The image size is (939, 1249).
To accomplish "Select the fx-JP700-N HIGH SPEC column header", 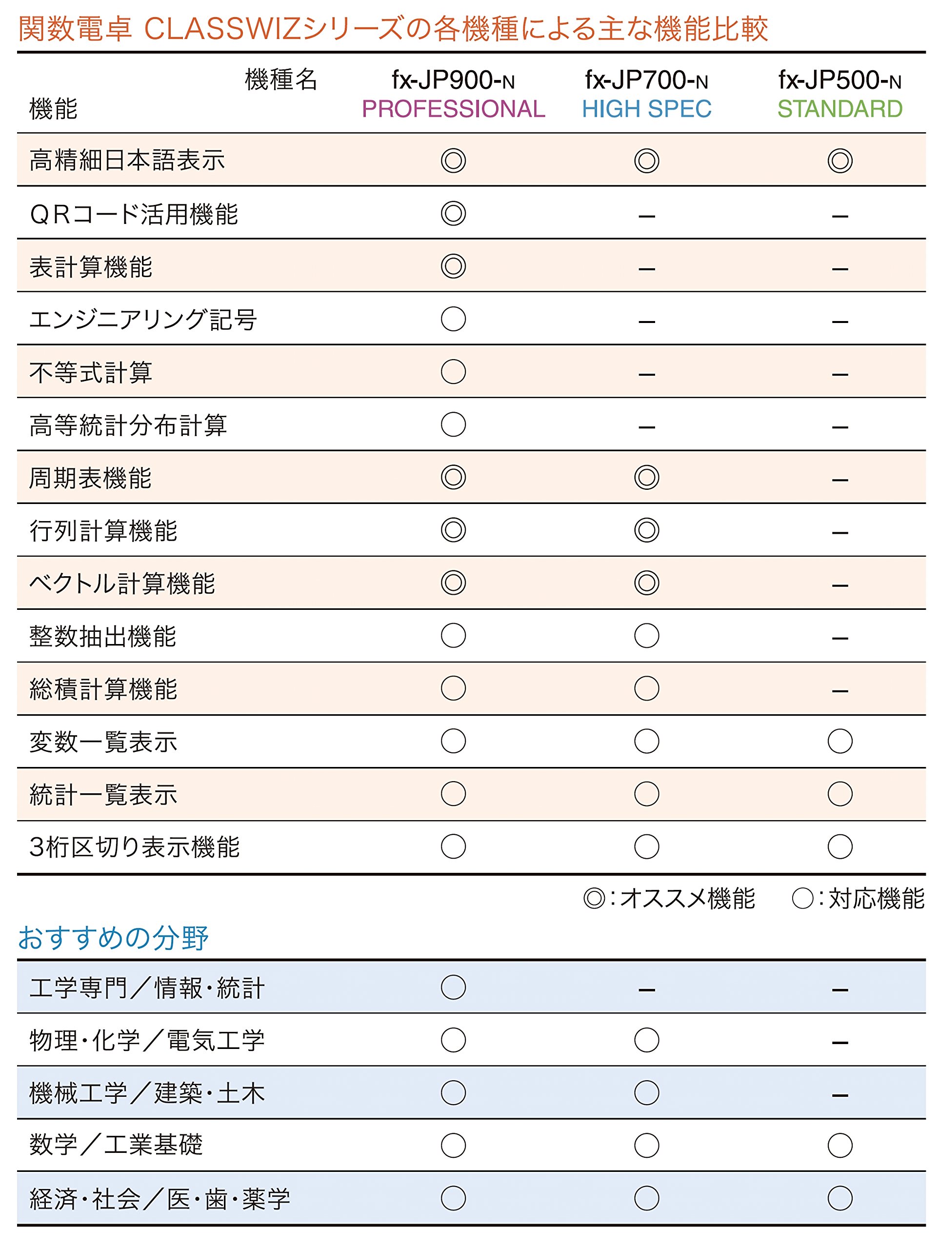I will 646,94.
